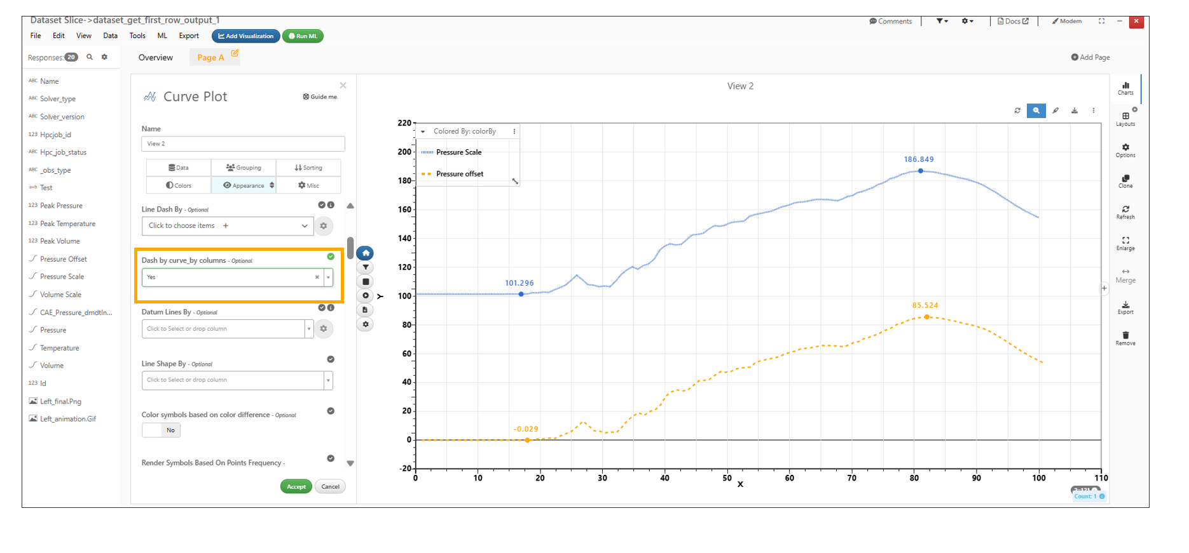The height and width of the screenshot is (553, 1189).
Task: Switch to the Overview tab
Action: [156, 58]
